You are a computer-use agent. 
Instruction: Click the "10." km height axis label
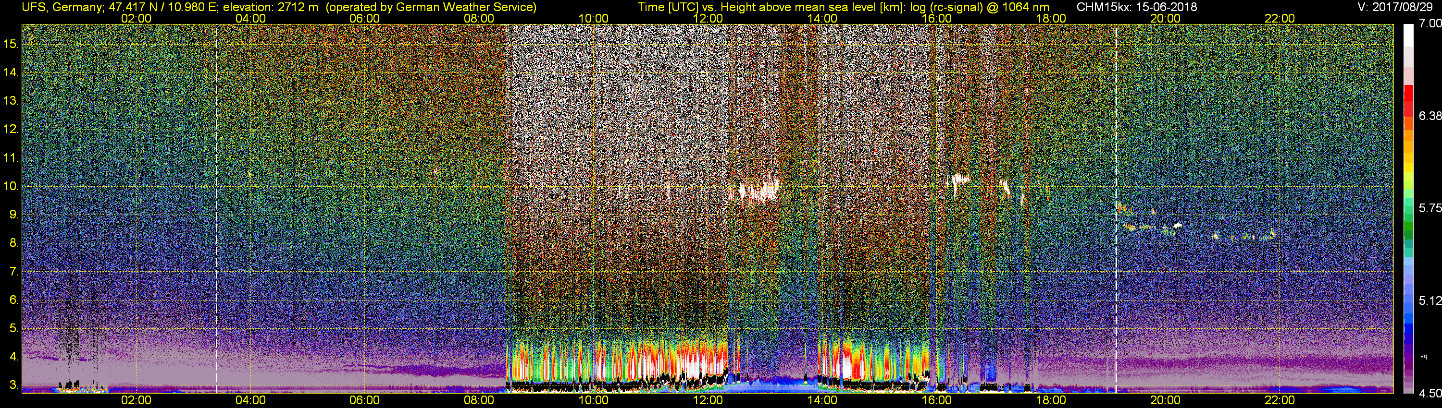[11, 187]
